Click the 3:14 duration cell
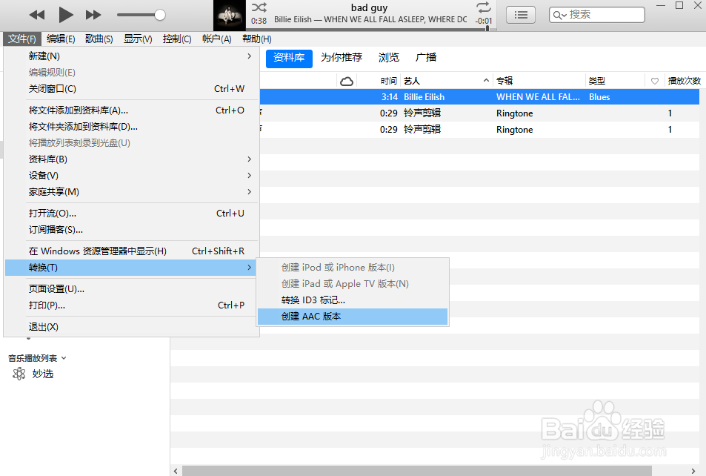 coord(390,97)
